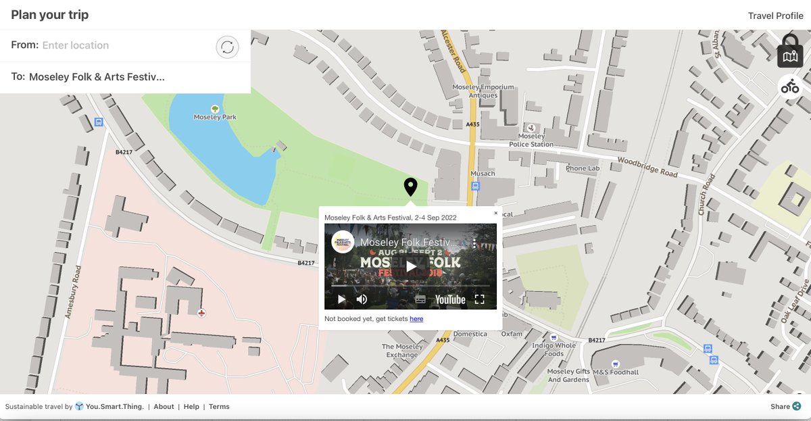Click 'Moseley Gifts And Gardens' label
The width and height of the screenshot is (811, 421).
pos(568,376)
